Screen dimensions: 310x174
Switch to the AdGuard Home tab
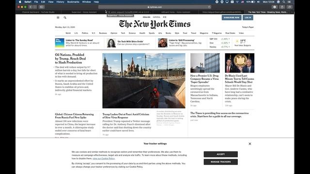click(175, 12)
